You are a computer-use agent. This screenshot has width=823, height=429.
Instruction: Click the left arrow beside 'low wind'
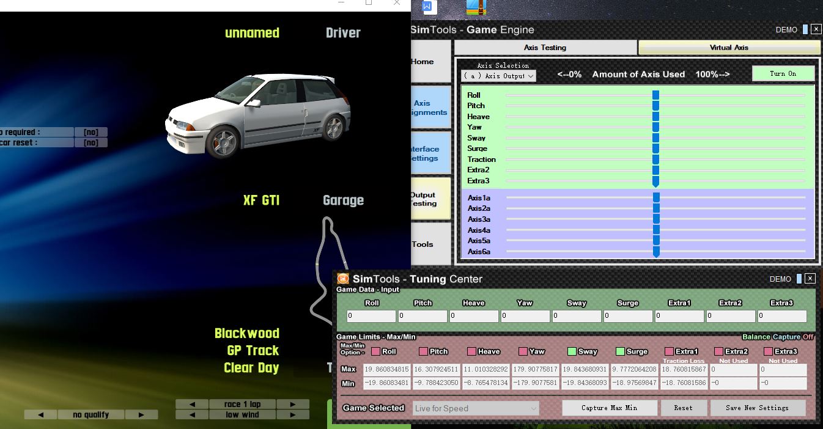point(192,414)
